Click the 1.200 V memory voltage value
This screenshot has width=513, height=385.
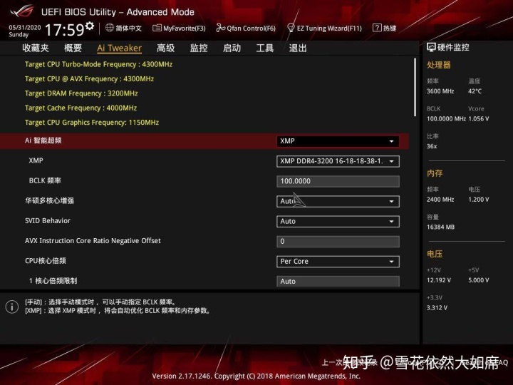479,200
